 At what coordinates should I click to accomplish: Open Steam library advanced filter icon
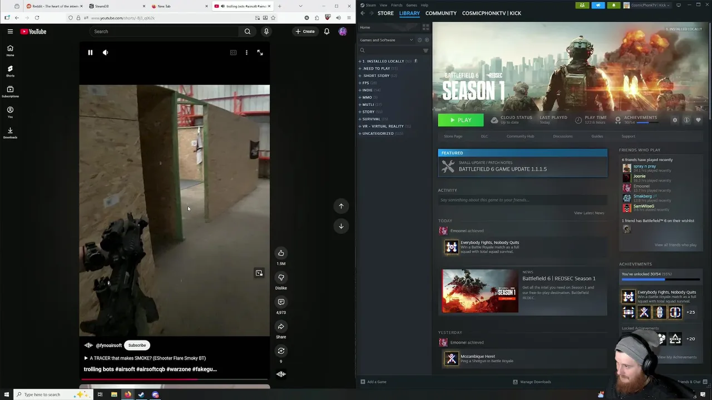coord(426,51)
